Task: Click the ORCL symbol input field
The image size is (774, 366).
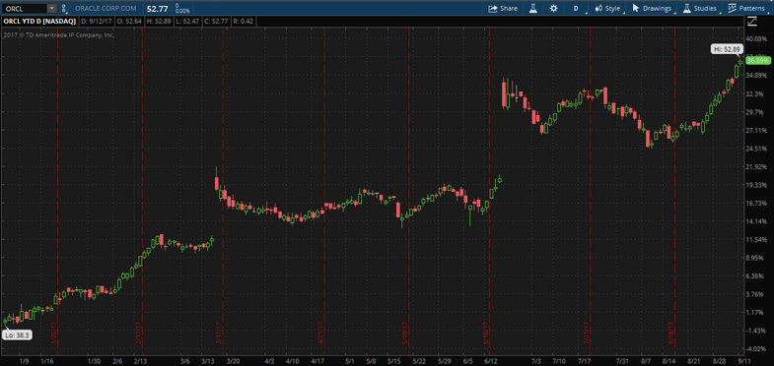Action: pos(25,8)
